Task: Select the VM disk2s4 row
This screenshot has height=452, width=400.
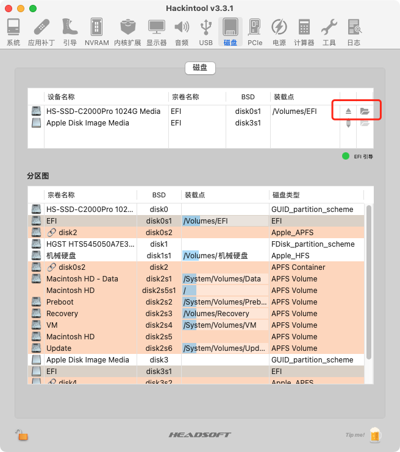Action: point(196,325)
